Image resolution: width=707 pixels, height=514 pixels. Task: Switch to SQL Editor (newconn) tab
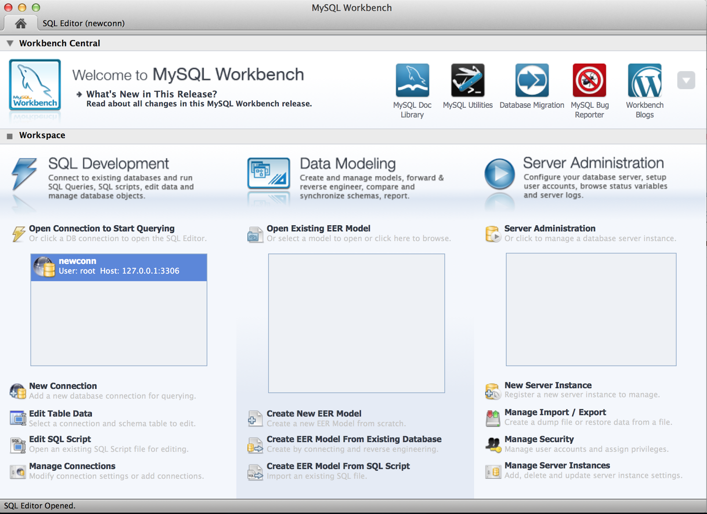coord(84,23)
